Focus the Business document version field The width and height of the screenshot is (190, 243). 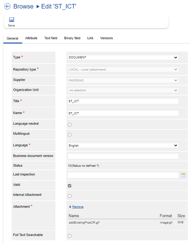click(123, 156)
